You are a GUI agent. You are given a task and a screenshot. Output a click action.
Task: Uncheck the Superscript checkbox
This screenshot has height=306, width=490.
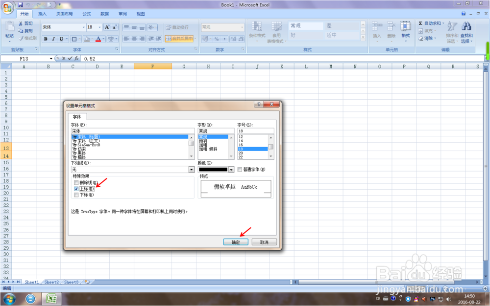(76, 189)
